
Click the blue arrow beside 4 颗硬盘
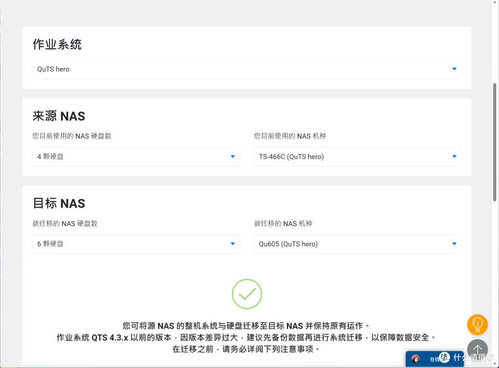pos(232,156)
